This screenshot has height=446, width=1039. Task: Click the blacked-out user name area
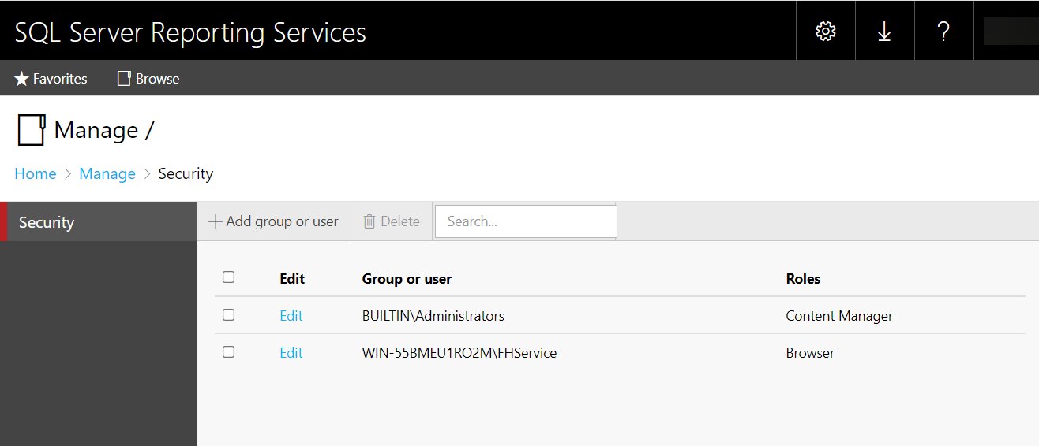pos(1011,31)
